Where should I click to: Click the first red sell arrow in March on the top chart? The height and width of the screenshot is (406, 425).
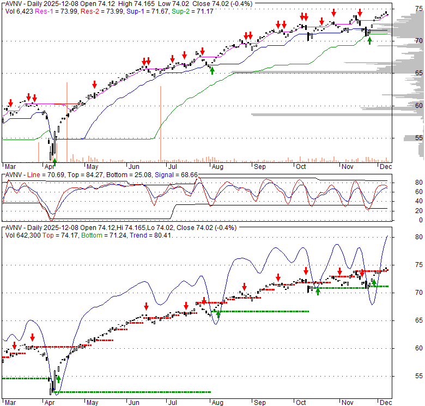(10, 102)
